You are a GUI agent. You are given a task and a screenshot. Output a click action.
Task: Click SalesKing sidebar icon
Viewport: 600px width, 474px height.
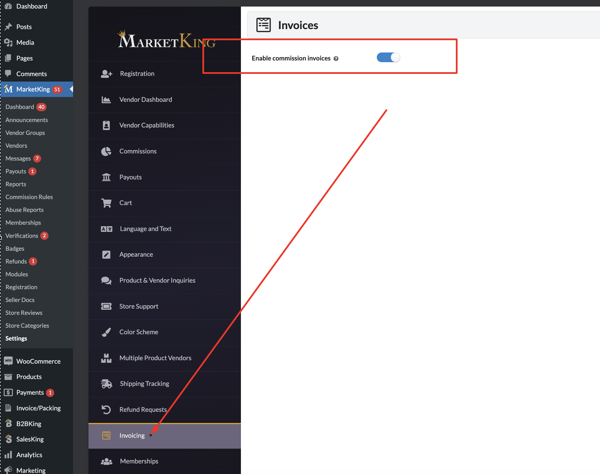[x=9, y=439]
